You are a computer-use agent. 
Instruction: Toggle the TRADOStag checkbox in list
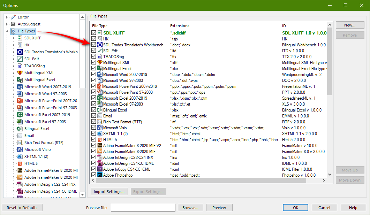coord(94,56)
